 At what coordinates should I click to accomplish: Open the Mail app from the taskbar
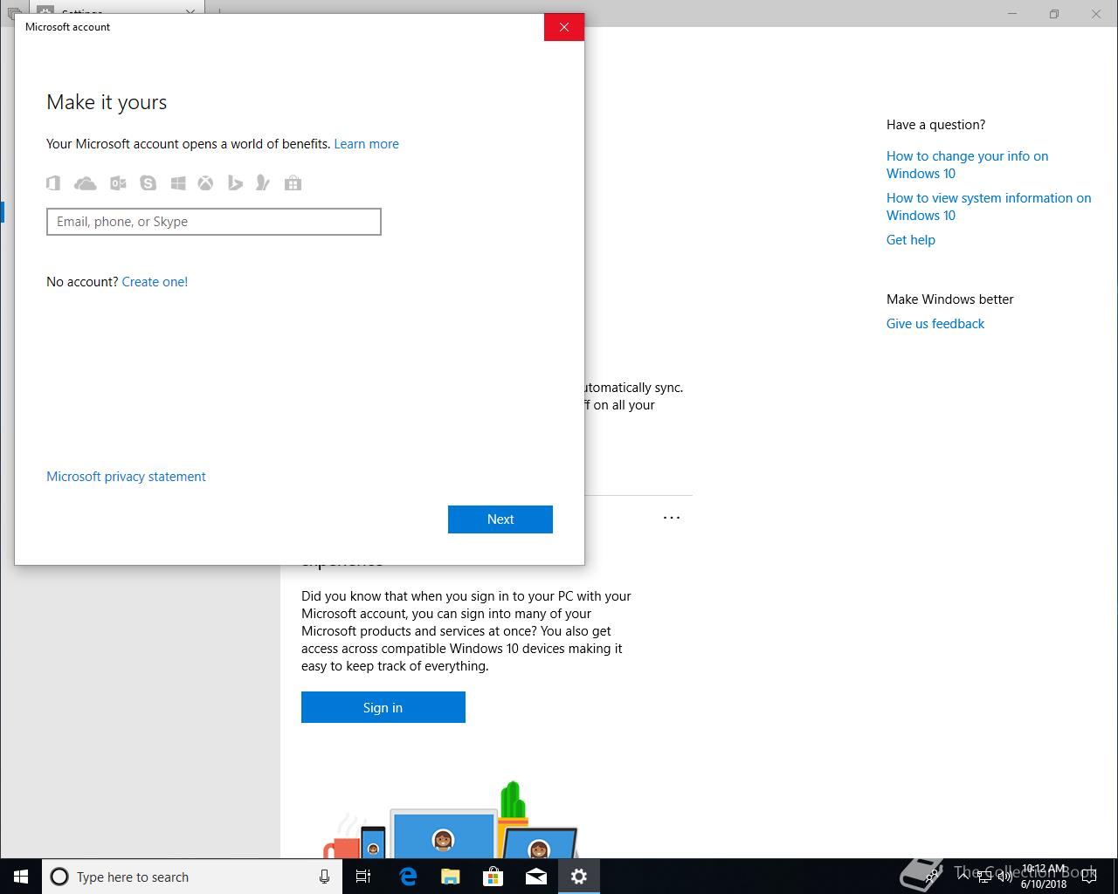[x=535, y=877]
